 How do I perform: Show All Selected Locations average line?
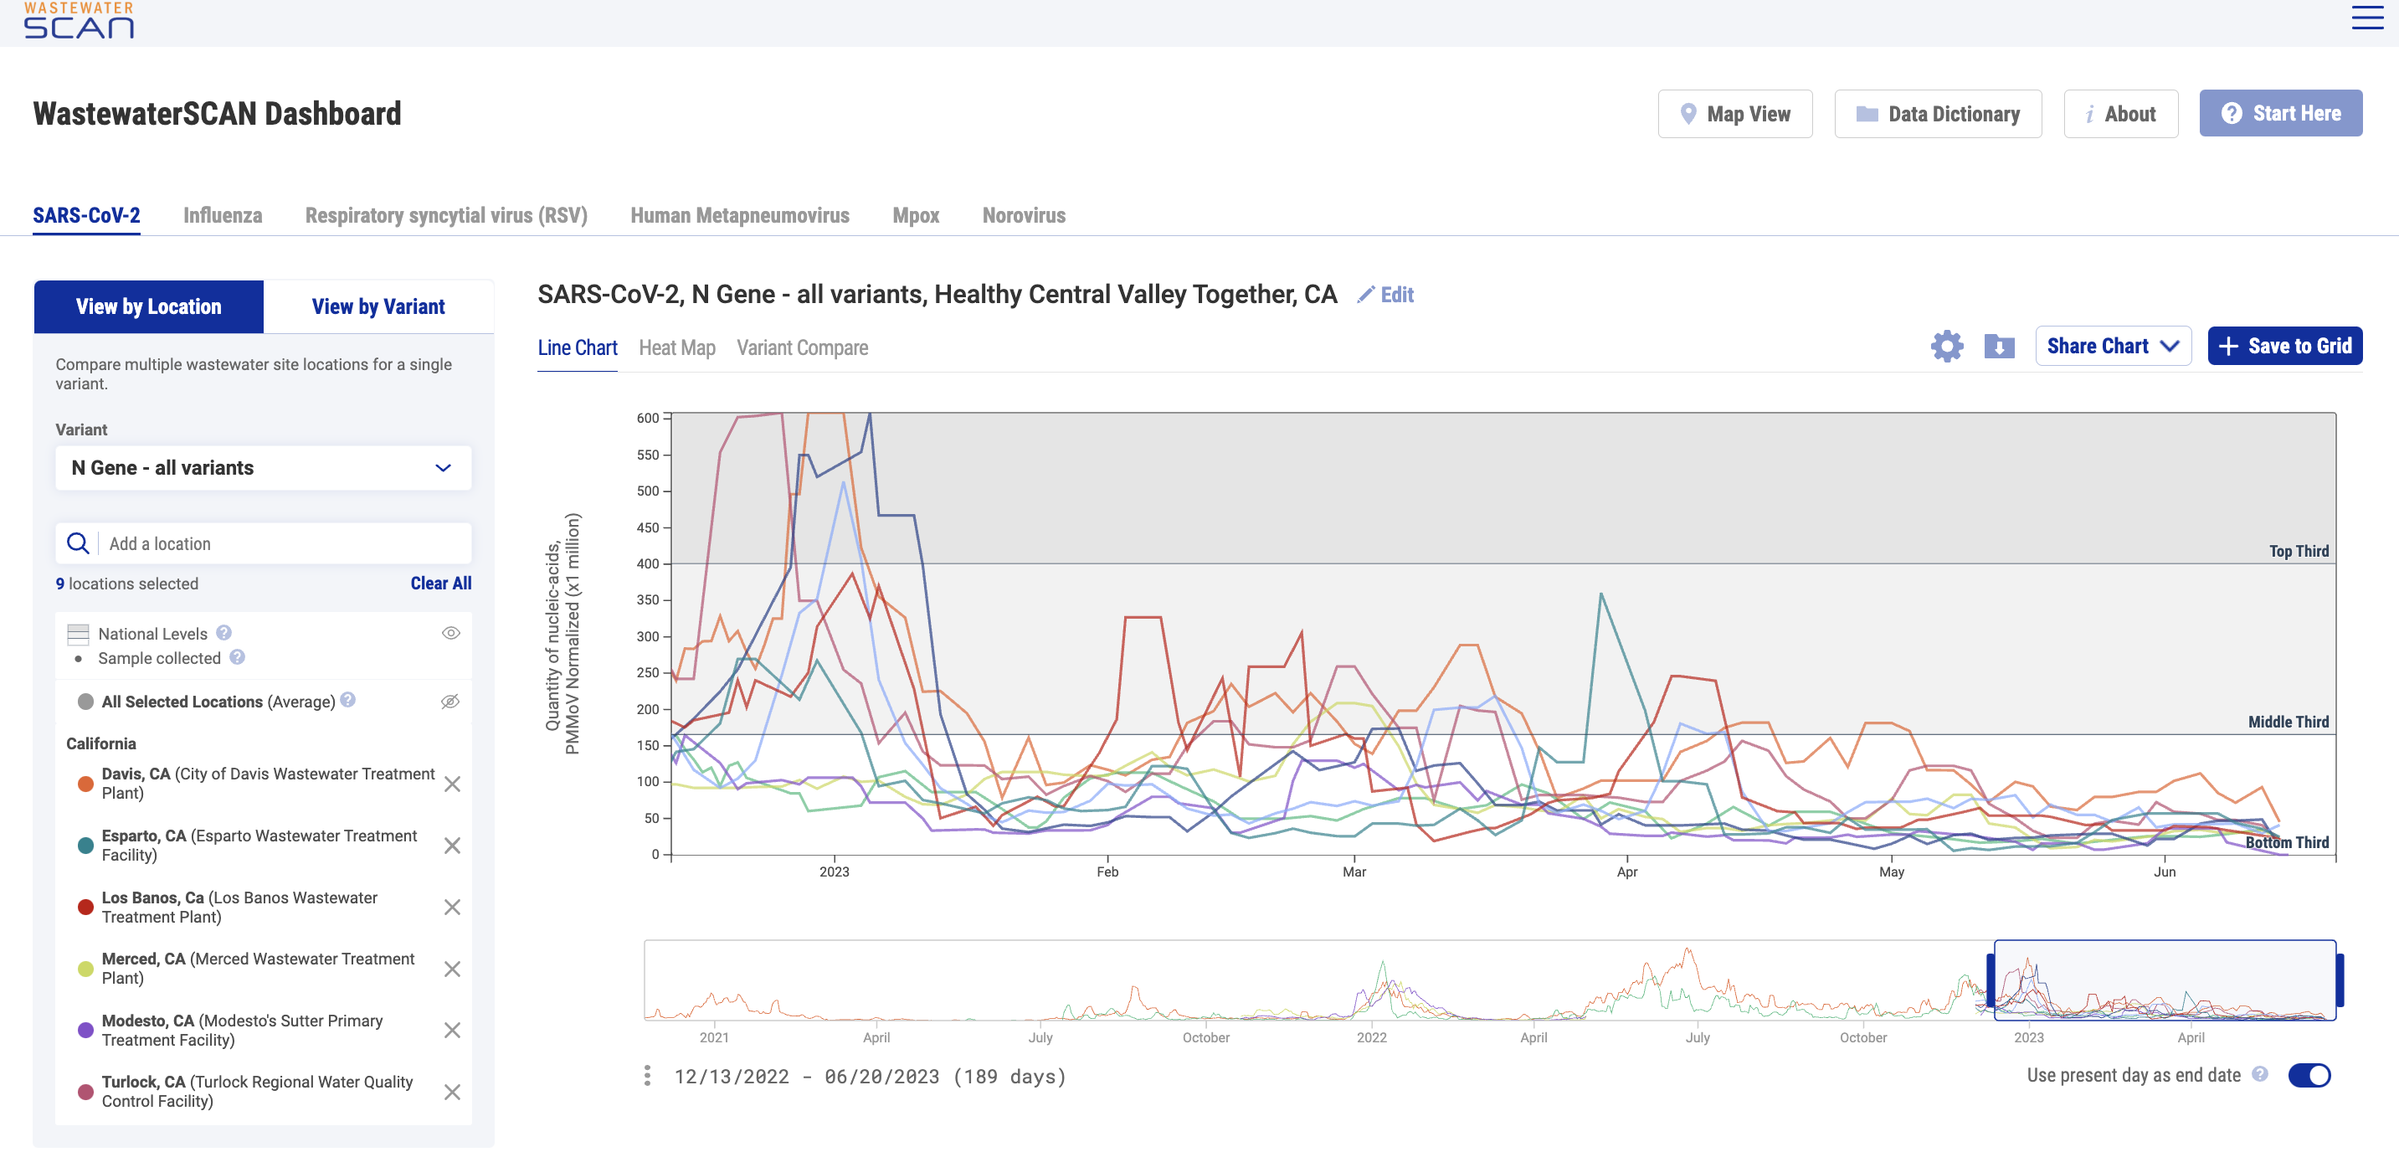click(x=449, y=702)
